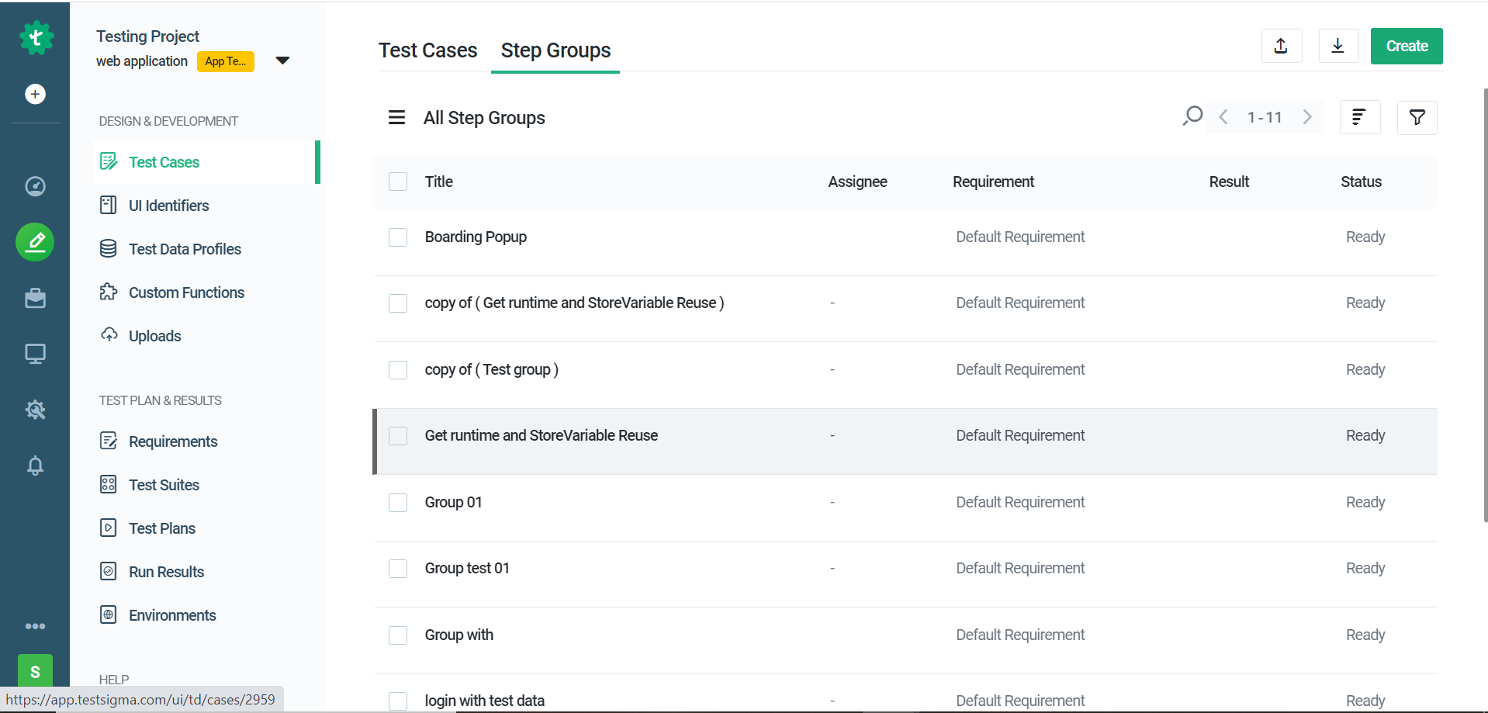Open the Run Results link
The width and height of the screenshot is (1488, 713).
[x=167, y=572]
